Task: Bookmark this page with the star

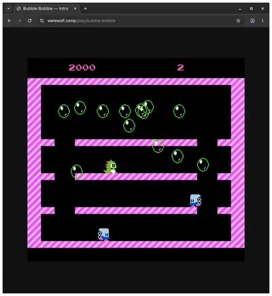Action: (238, 21)
